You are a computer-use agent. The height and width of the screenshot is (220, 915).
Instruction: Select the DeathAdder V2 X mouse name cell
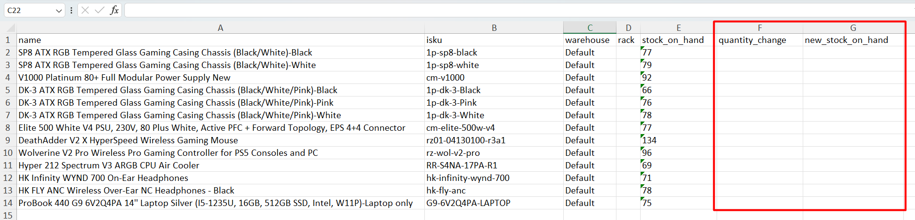click(x=220, y=140)
